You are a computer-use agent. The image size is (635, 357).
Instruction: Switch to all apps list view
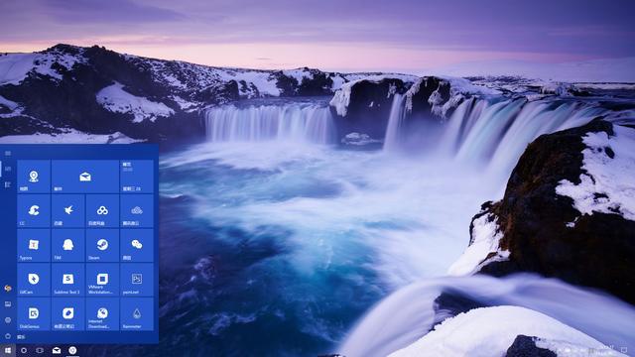[x=8, y=184]
